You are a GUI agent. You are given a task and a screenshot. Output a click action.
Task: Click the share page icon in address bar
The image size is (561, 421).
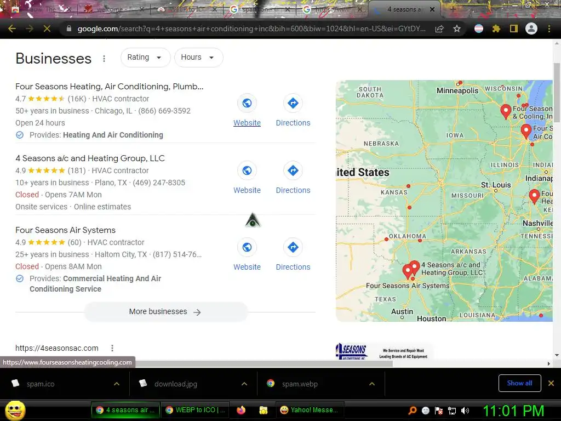click(x=439, y=29)
